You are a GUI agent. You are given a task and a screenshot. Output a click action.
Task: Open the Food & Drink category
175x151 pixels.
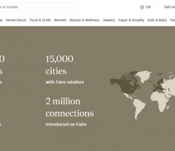coord(40,20)
